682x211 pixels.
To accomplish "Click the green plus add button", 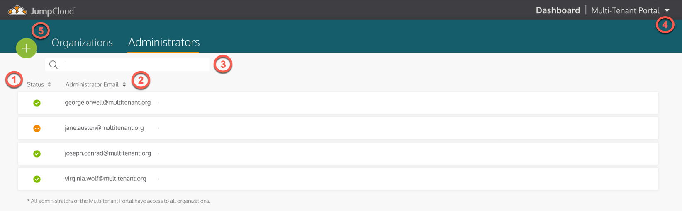I will click(x=26, y=48).
